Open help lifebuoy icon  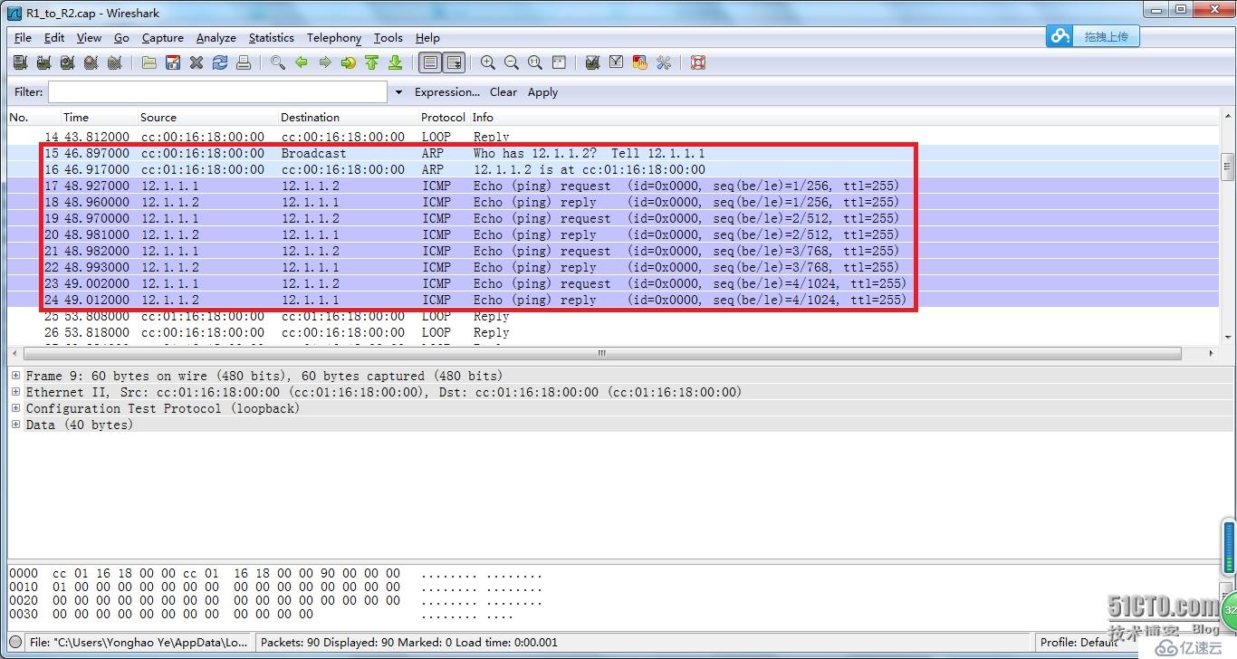point(698,62)
